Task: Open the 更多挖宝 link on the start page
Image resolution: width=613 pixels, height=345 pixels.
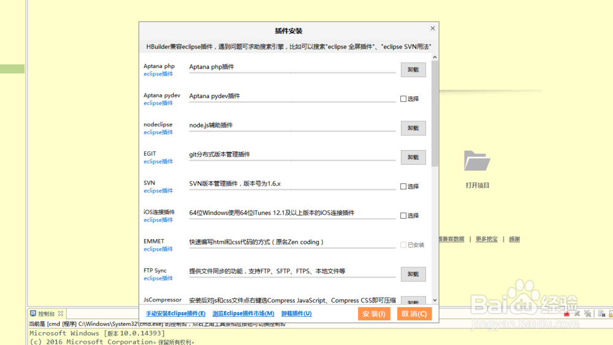Action: pyautogui.click(x=486, y=239)
